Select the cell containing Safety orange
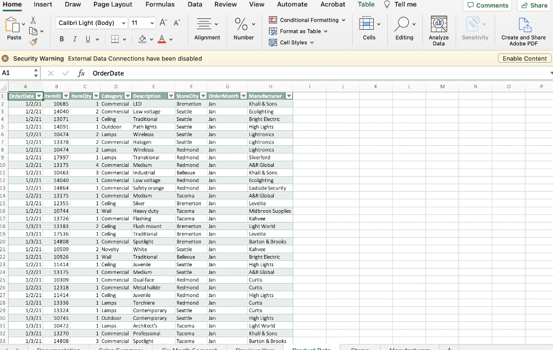This screenshot has width=553, height=350. pyautogui.click(x=153, y=188)
